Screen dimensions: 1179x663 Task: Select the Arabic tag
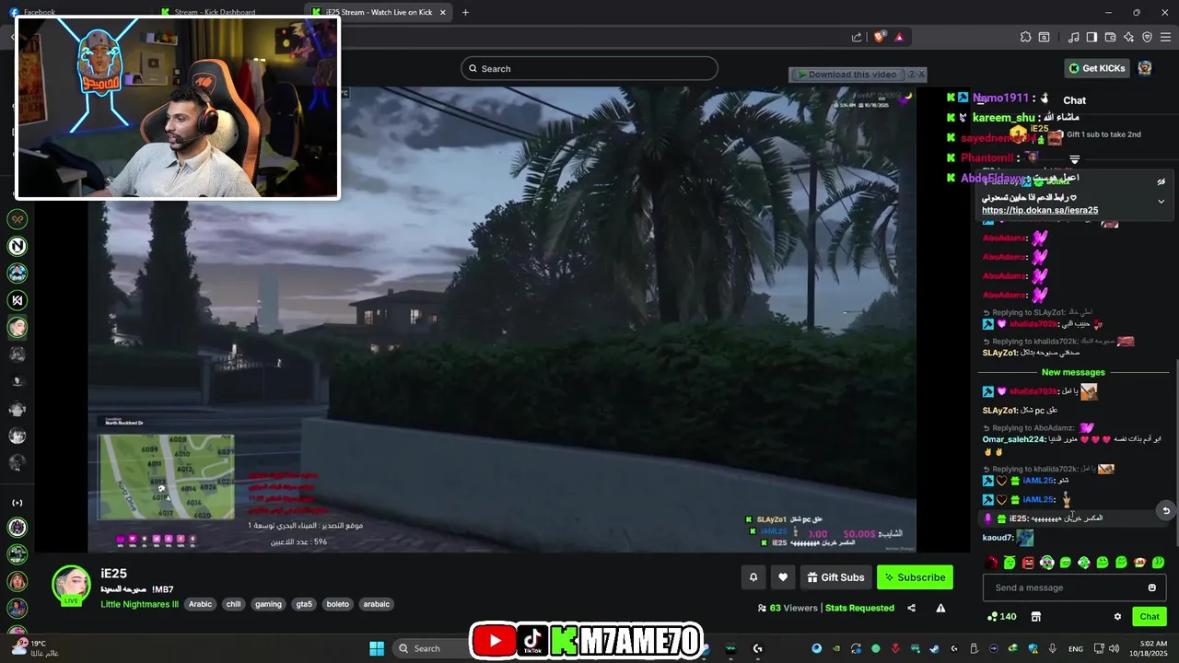pyautogui.click(x=200, y=604)
